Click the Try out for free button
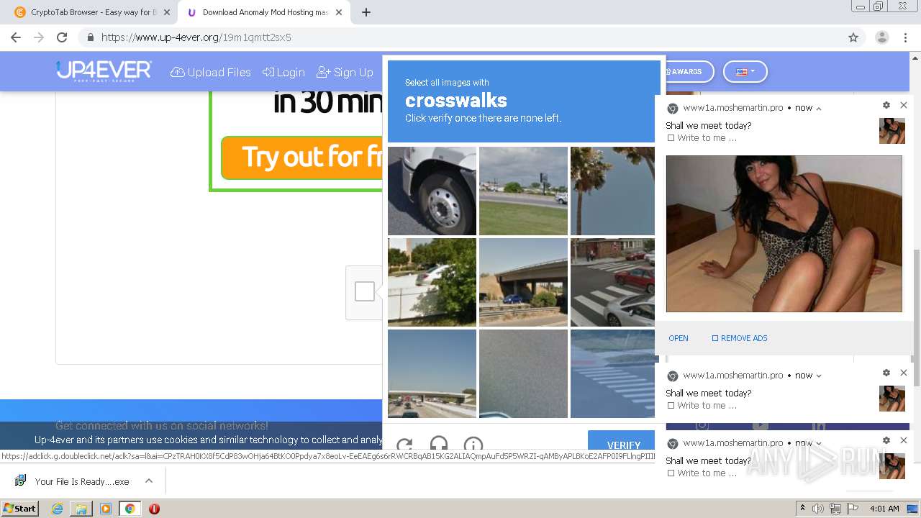 coord(302,157)
